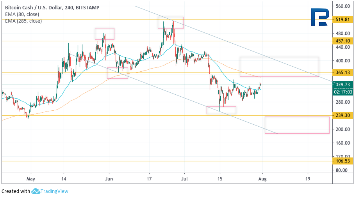This screenshot has height=198, width=355.
Task: Click the EMA (285, close) indicator label
Action: [x=23, y=21]
